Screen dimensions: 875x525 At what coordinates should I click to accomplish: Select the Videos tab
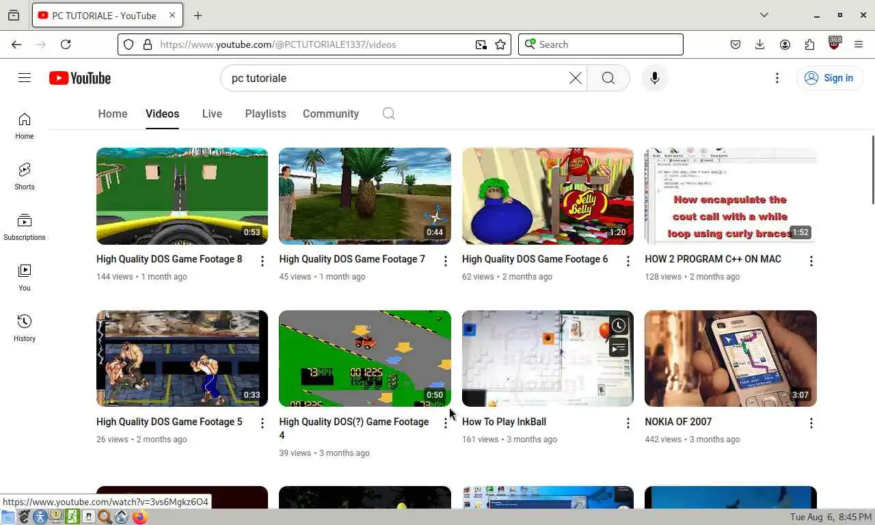tap(162, 113)
